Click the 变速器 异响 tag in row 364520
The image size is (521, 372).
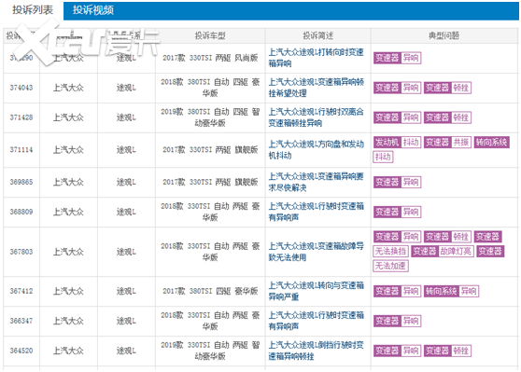coord(397,351)
